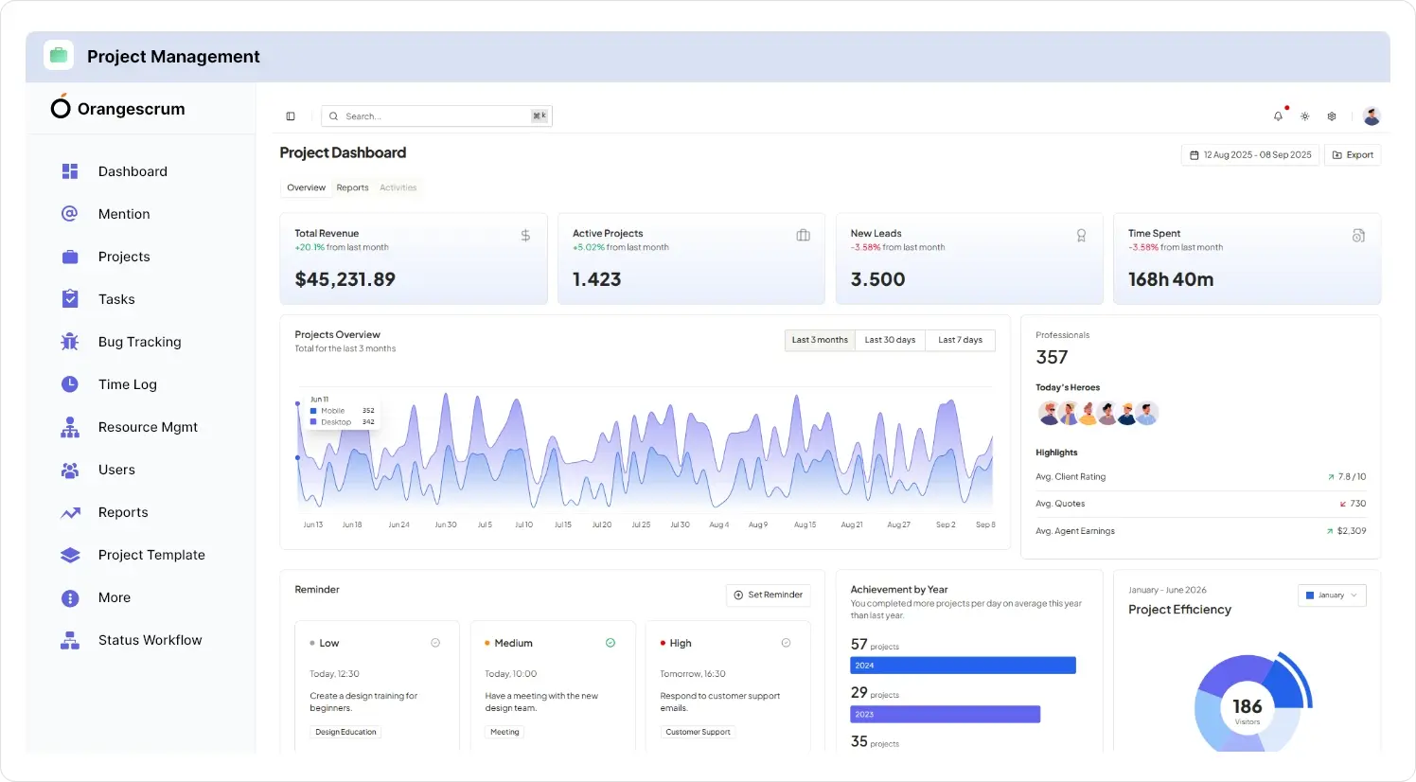1416x782 pixels.
Task: Open Status Workflow in the sidebar
Action: tap(150, 640)
